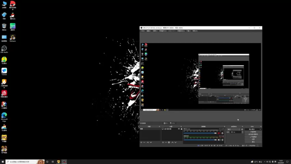
Task: Pop out the Scene Transitions dock via its header icon
Action: pos(242,126)
